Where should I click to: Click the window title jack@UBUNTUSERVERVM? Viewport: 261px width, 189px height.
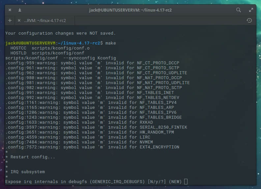(x=130, y=10)
